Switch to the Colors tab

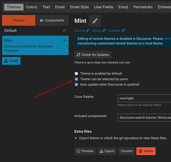click(x=31, y=7)
